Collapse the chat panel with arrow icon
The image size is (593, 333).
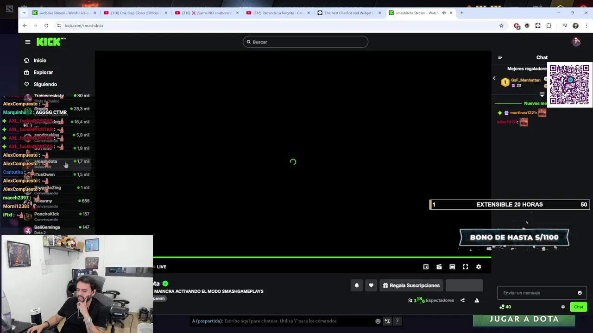[x=500, y=58]
